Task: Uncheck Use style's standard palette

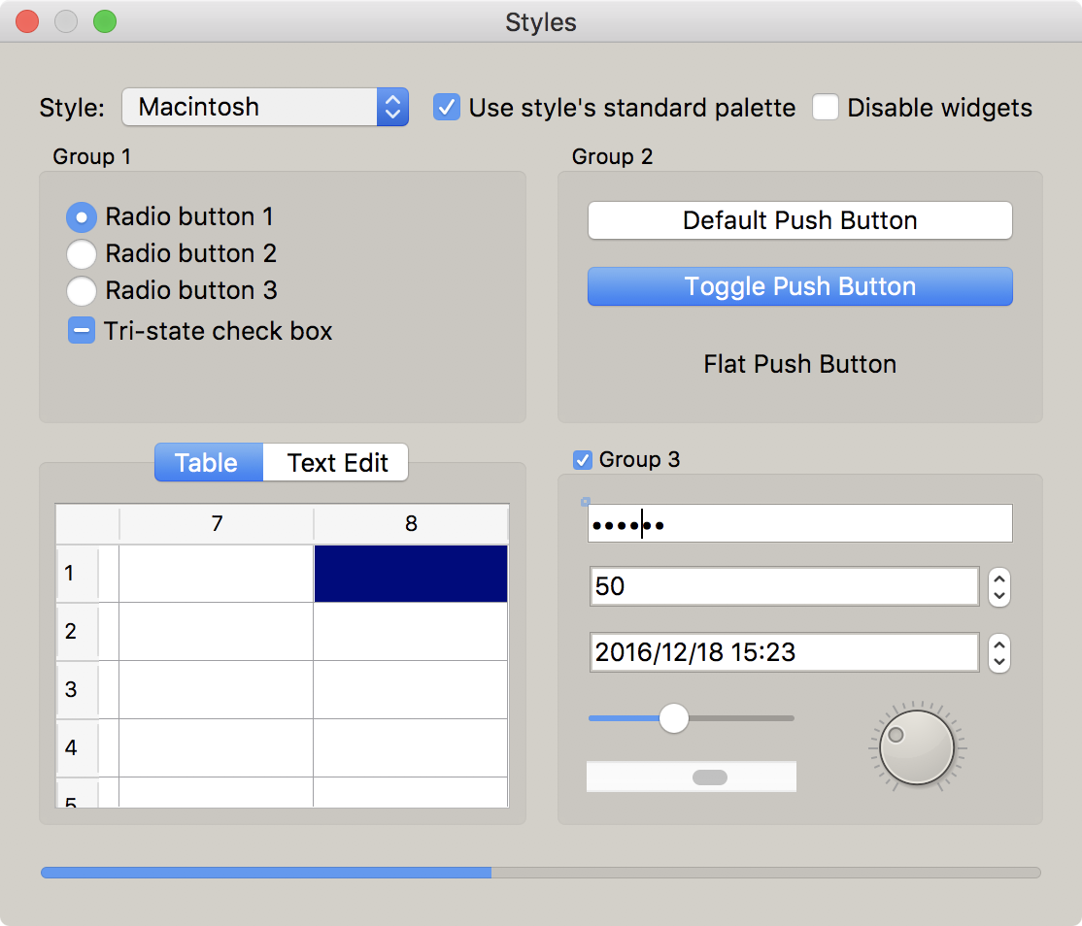Action: click(447, 107)
